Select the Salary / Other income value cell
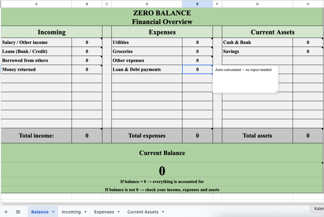The width and height of the screenshot is (324, 217). pos(87,42)
